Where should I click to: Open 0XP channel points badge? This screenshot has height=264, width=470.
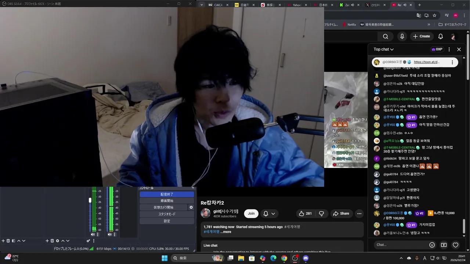(x=437, y=49)
